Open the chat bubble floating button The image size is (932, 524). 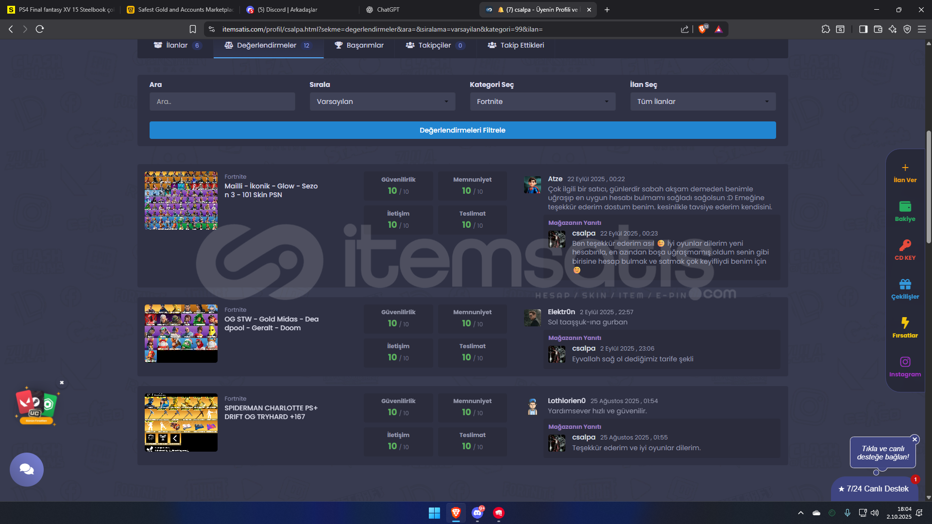click(27, 469)
